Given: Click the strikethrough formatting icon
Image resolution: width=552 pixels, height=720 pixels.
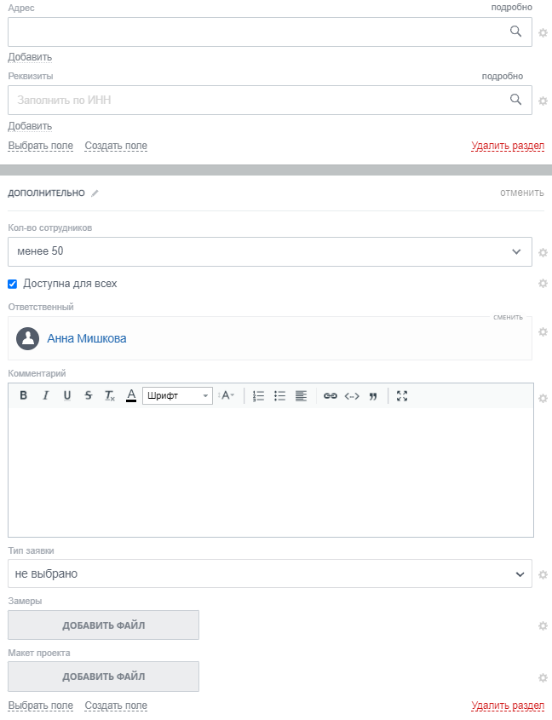Looking at the screenshot, I should point(89,395).
